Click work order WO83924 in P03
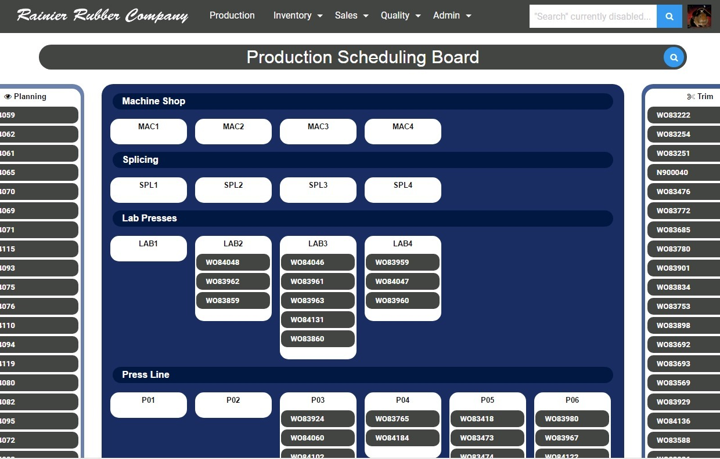 318,419
